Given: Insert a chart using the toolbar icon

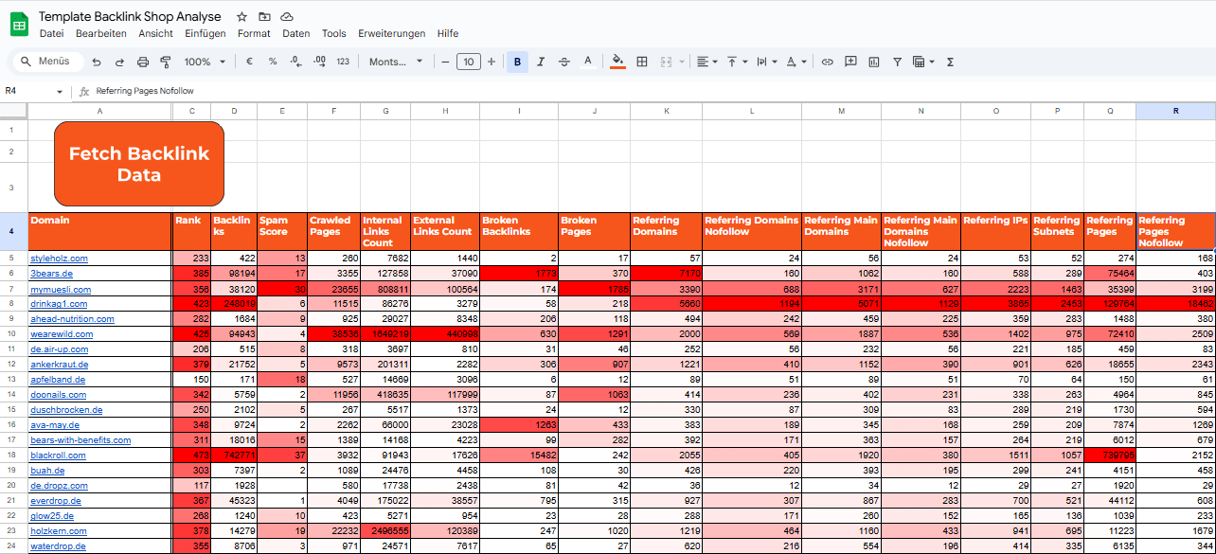Looking at the screenshot, I should coord(876,61).
